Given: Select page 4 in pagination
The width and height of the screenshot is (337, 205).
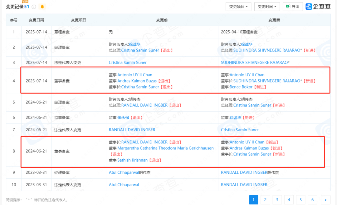Looking at the screenshot, I should click(x=289, y=200).
